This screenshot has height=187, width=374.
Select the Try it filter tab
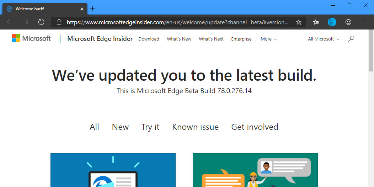pyautogui.click(x=150, y=127)
